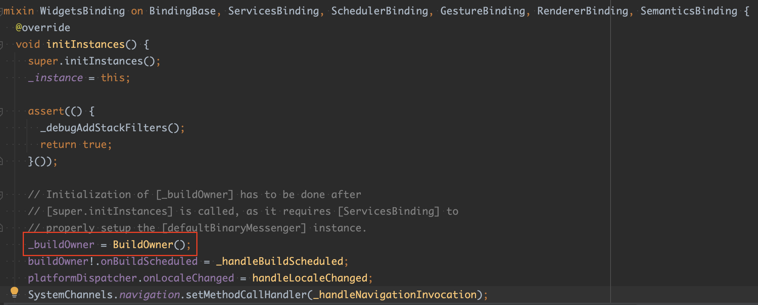Collapse the comment block fold marker
The width and height of the screenshot is (758, 305).
(x=1, y=195)
